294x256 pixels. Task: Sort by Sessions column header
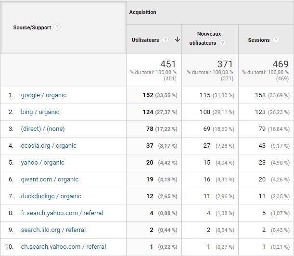[x=259, y=40]
